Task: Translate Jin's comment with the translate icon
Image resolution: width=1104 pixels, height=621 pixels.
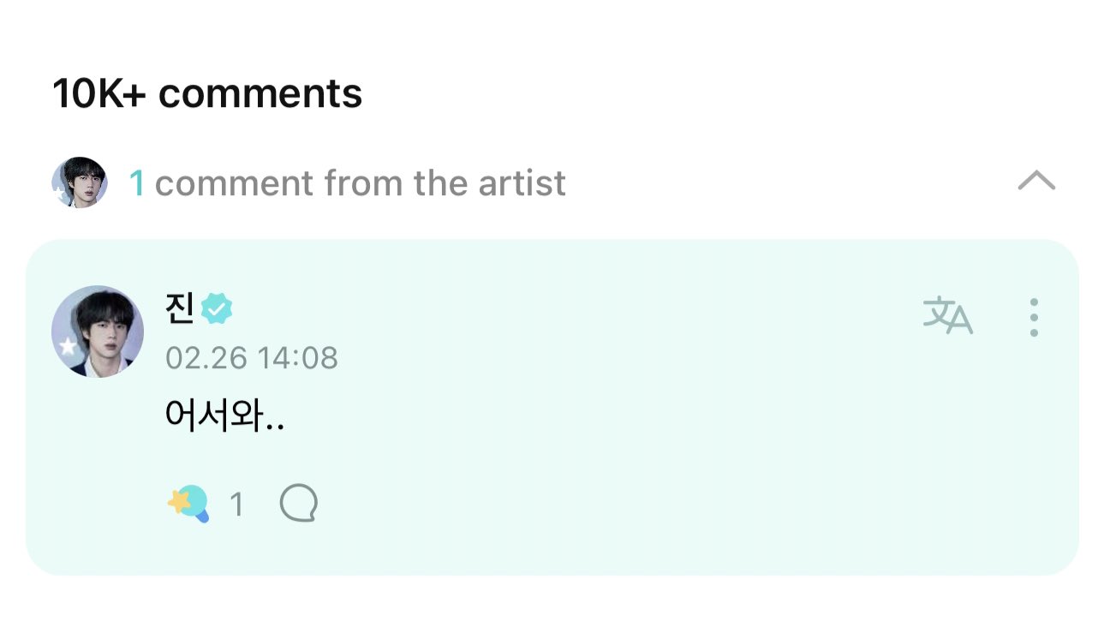Action: click(947, 316)
